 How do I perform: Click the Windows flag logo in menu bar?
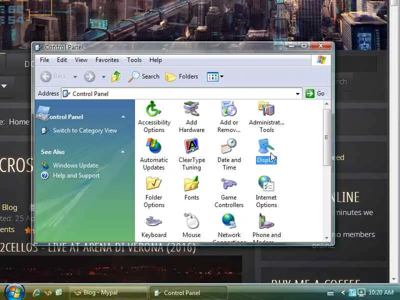tap(321, 60)
